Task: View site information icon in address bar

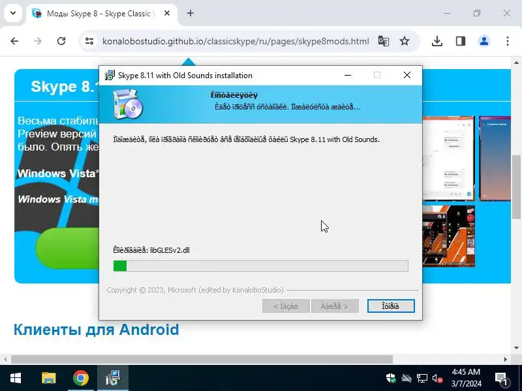Action: tap(89, 41)
